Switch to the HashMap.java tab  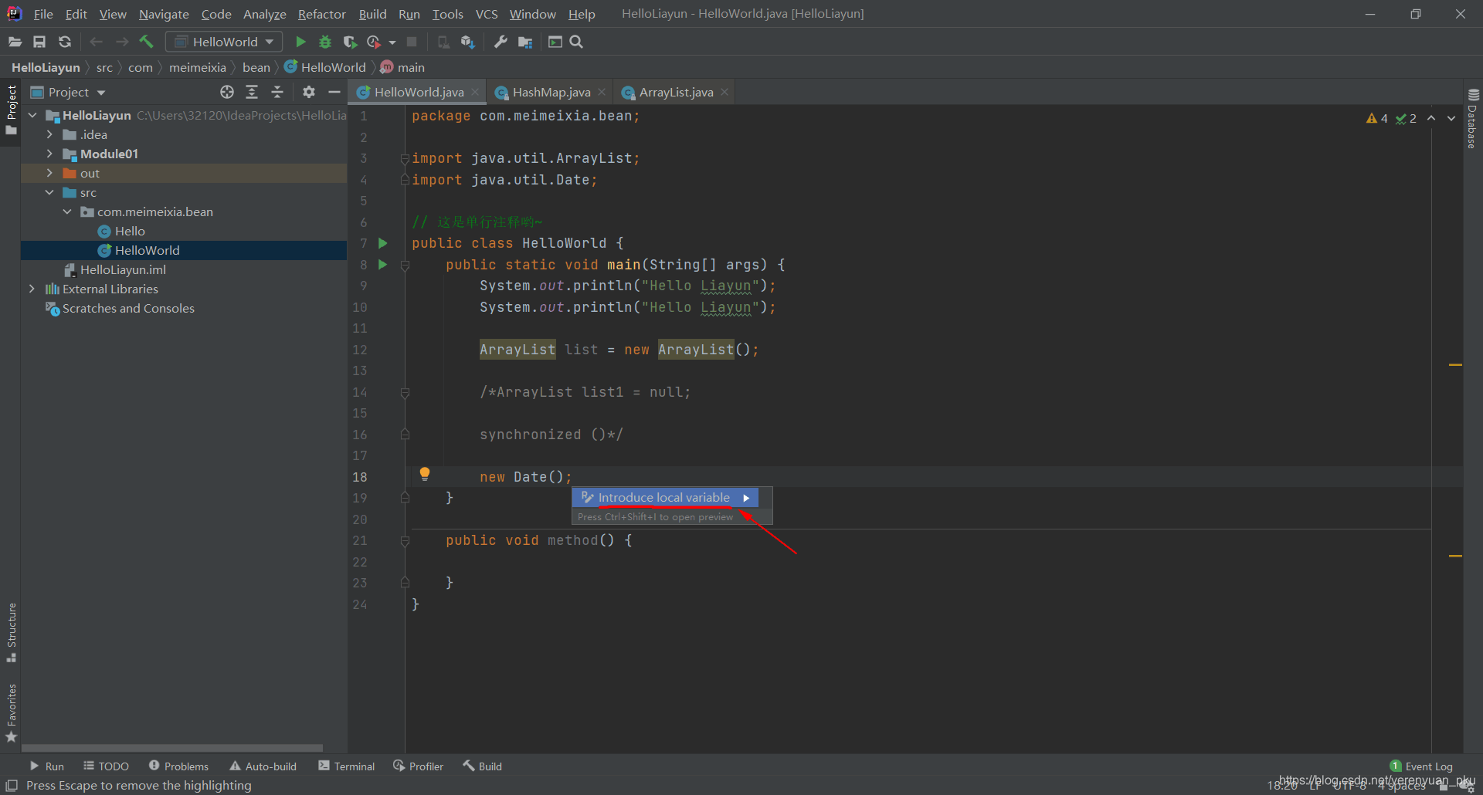point(551,92)
